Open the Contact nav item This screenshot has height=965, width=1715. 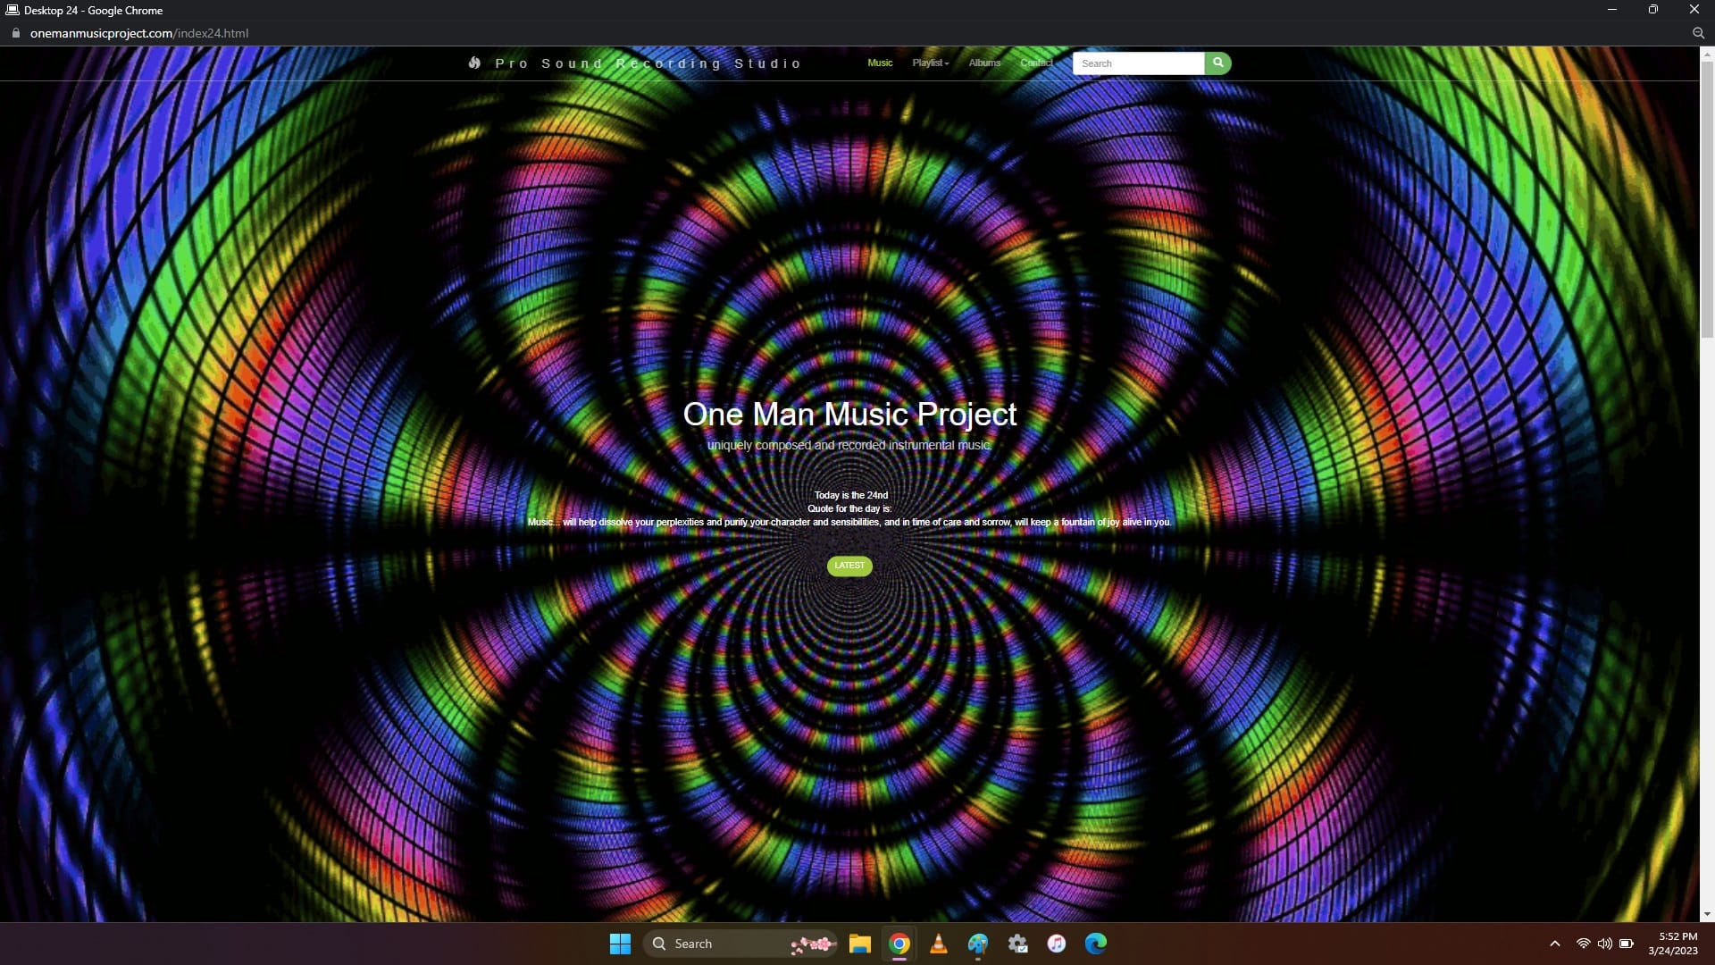coord(1036,63)
